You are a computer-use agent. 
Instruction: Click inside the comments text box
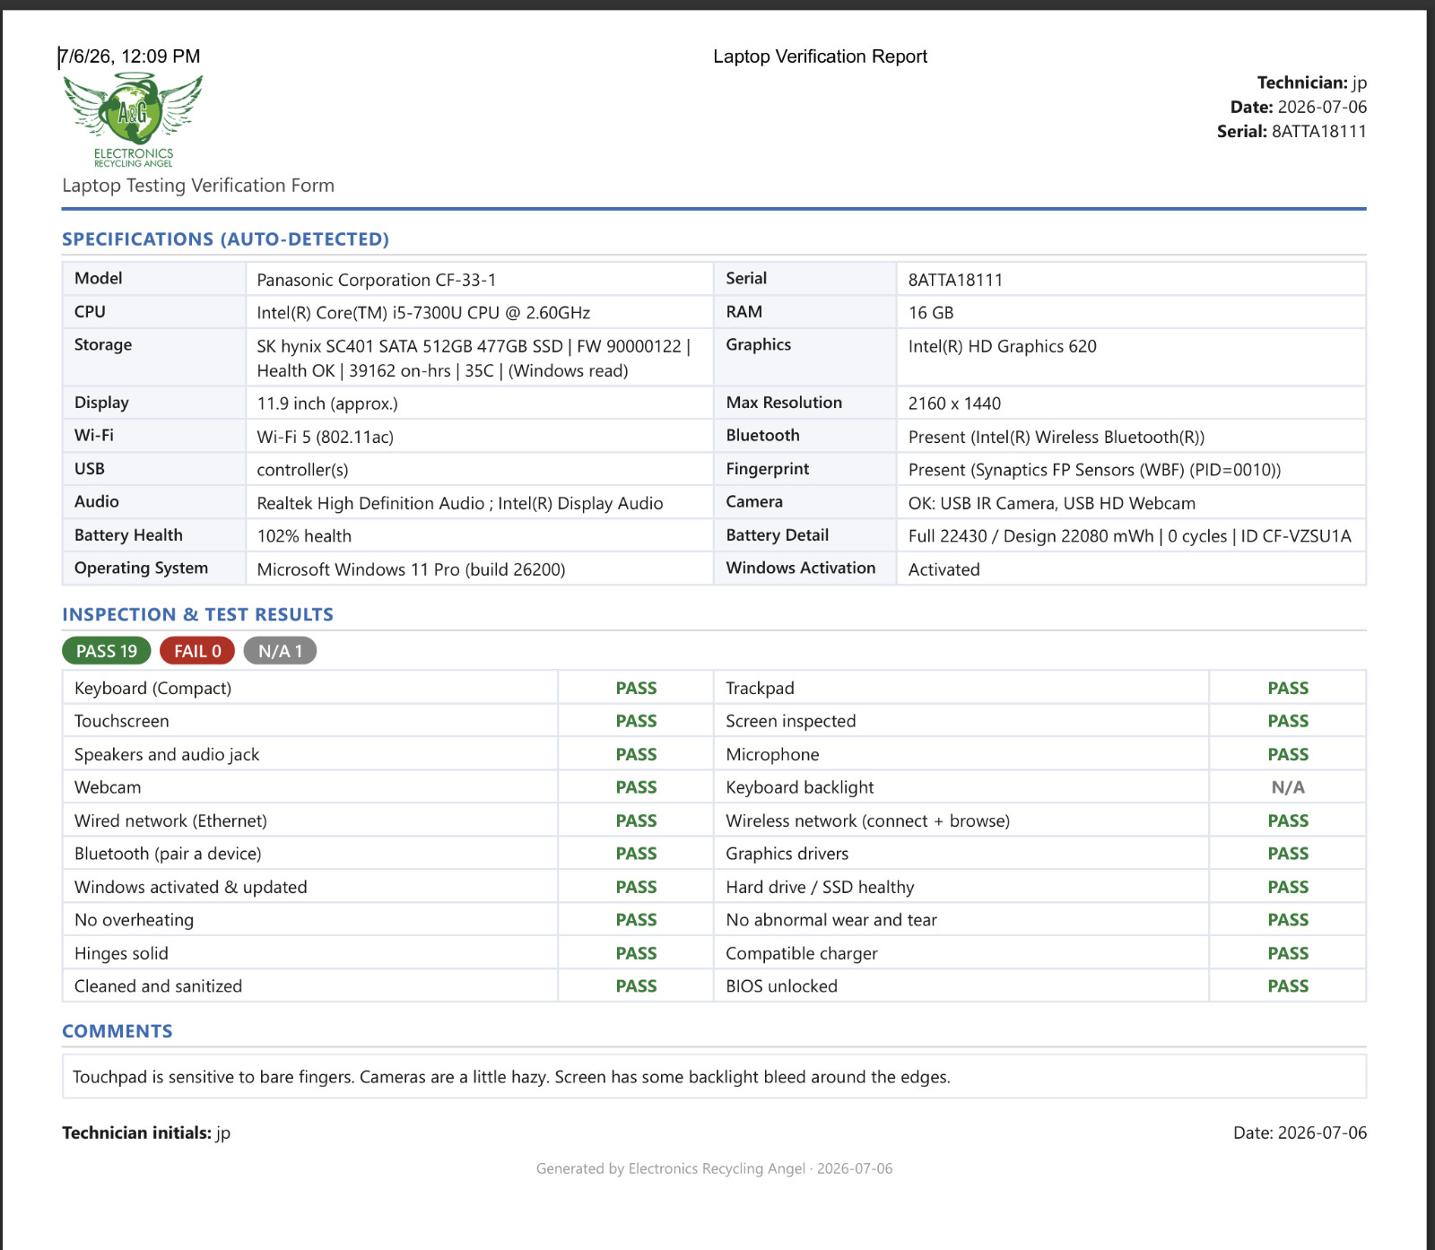click(714, 1076)
